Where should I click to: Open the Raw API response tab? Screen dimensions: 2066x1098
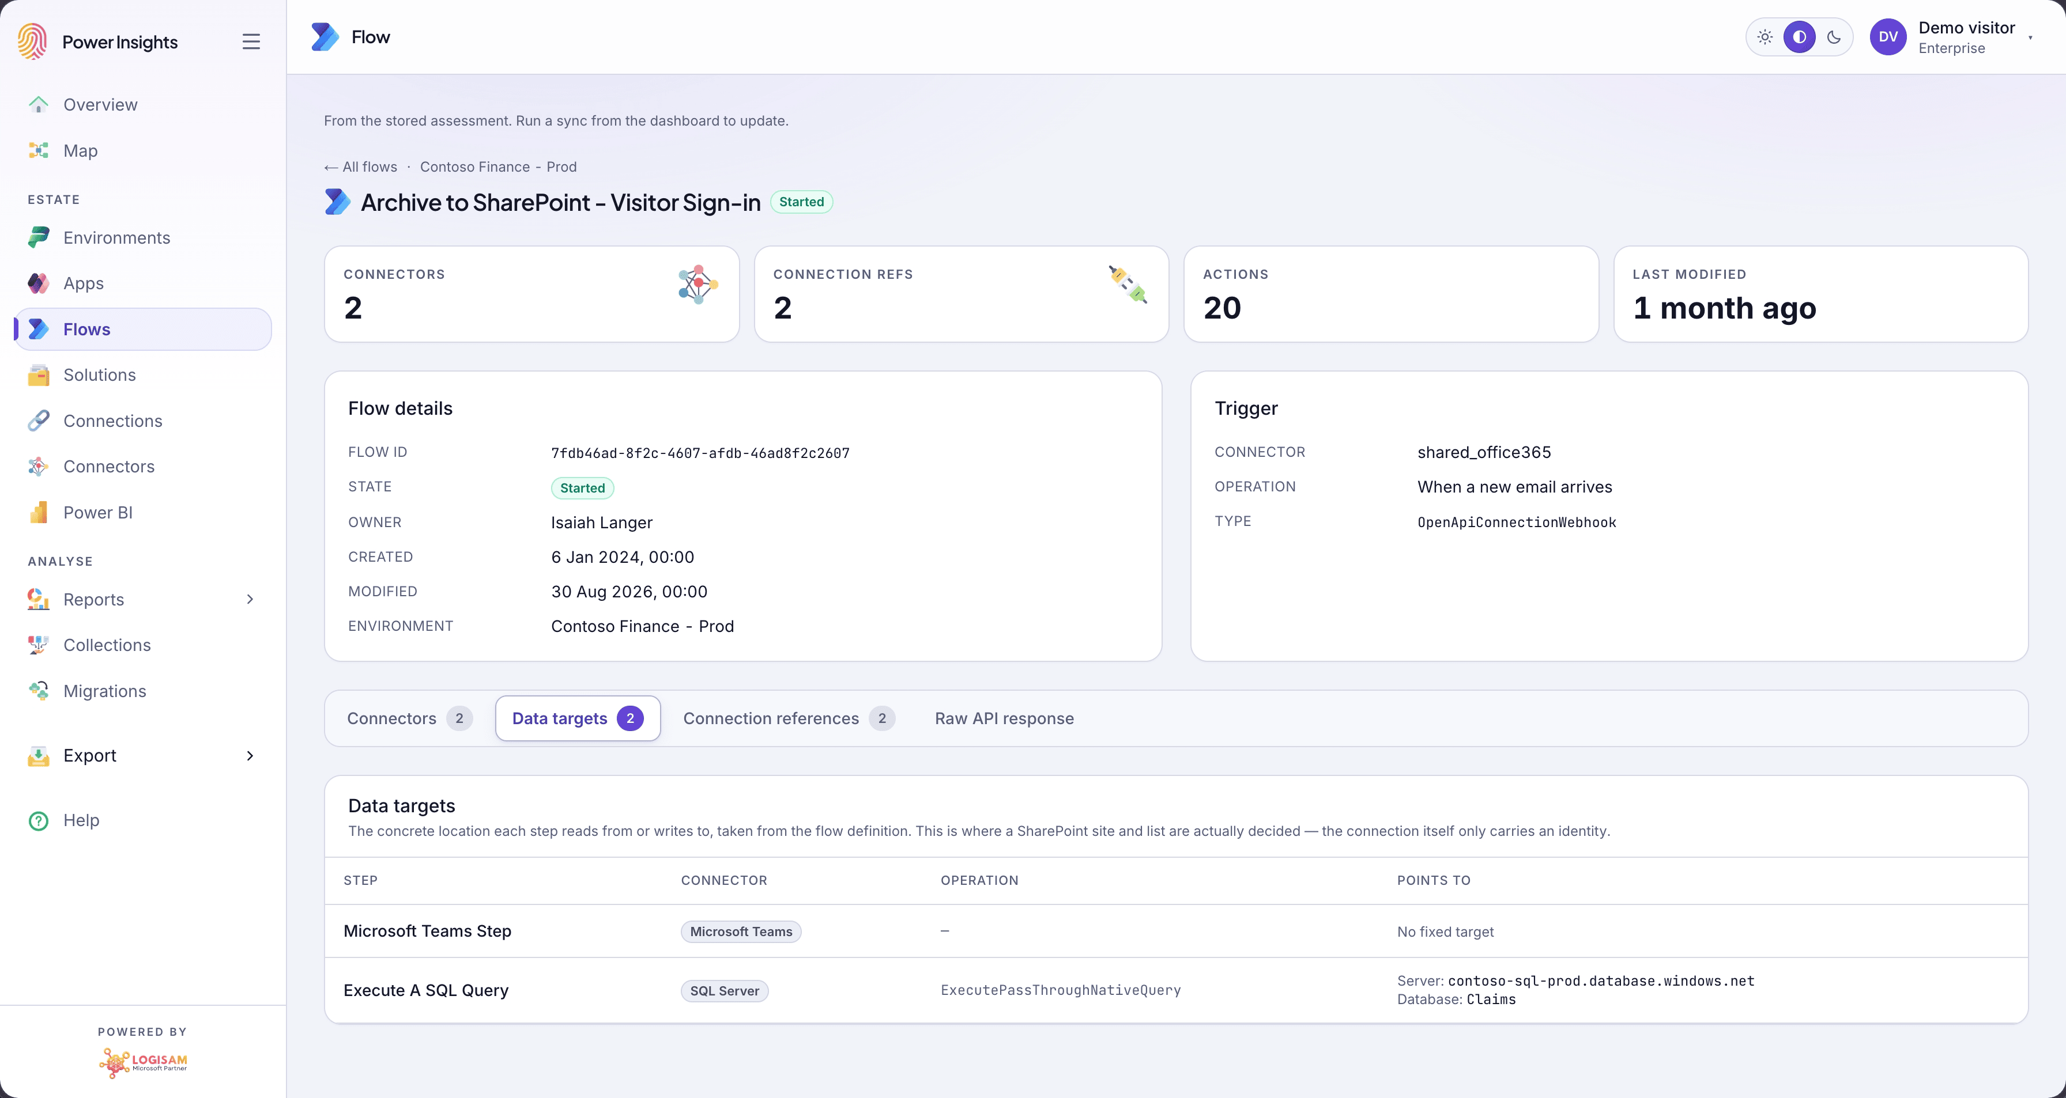point(1004,719)
